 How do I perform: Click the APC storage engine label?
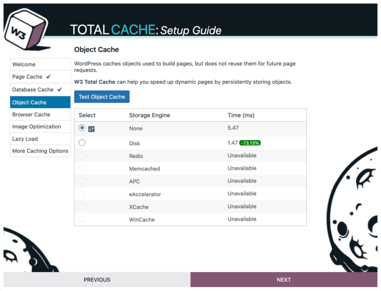(134, 181)
